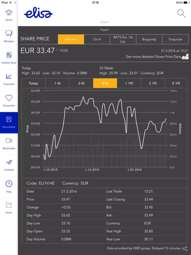The image size is (191, 255).
Task: Switch chart range to 3 M
Action: [81, 83]
